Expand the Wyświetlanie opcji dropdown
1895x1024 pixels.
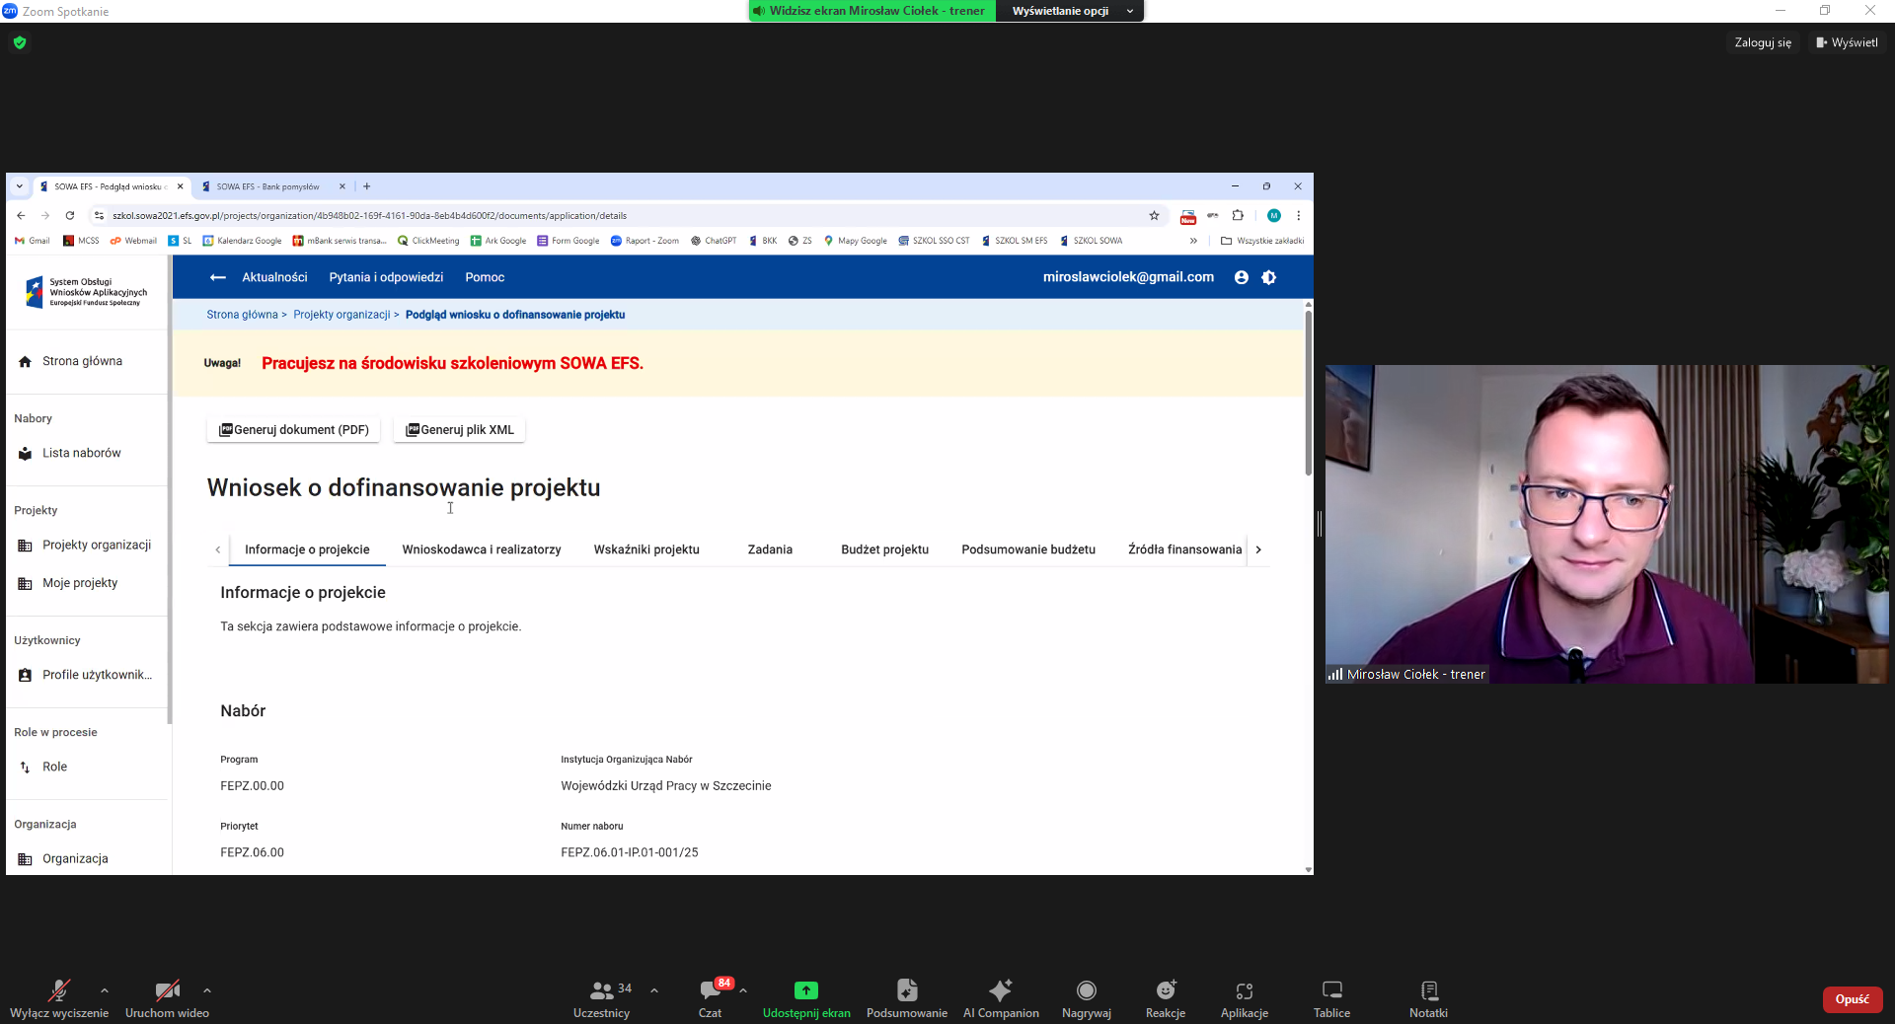1069,11
